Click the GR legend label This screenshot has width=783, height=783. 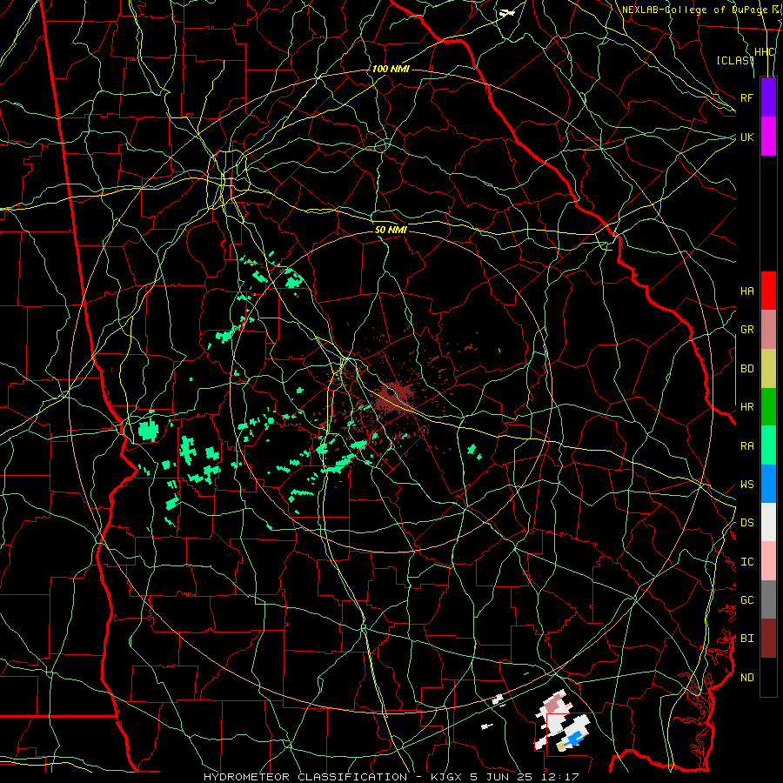[x=747, y=330]
